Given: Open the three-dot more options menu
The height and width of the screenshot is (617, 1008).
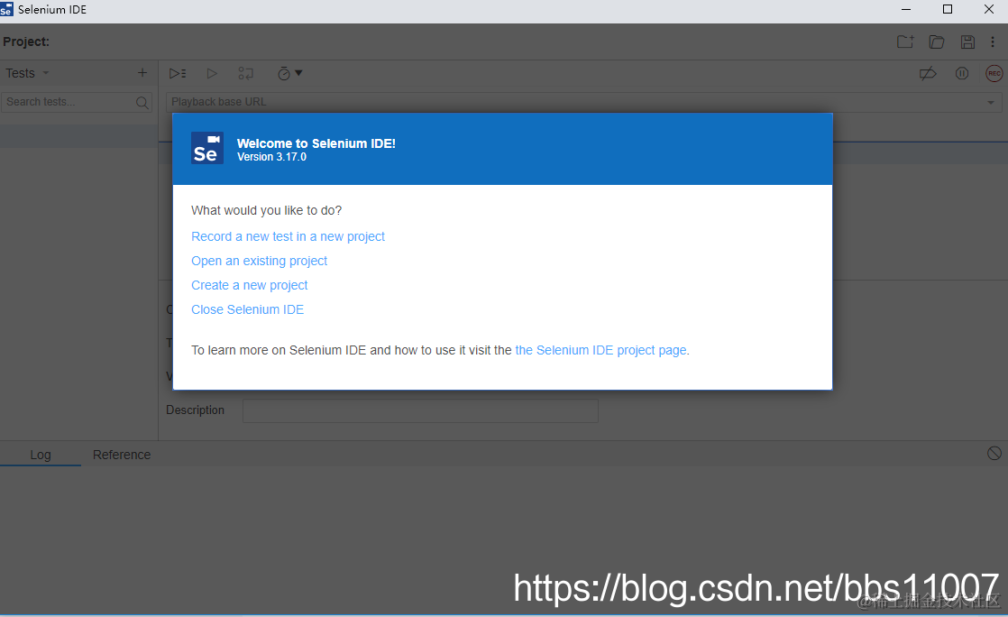Looking at the screenshot, I should pyautogui.click(x=993, y=41).
